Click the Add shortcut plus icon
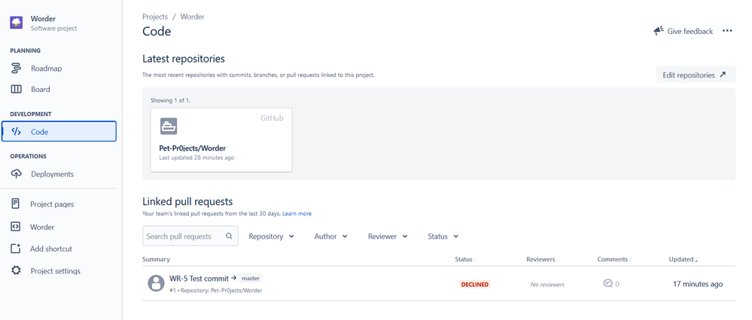752x320 pixels. tap(15, 248)
